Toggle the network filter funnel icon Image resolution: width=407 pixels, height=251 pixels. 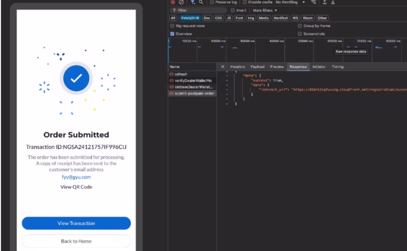point(193,2)
